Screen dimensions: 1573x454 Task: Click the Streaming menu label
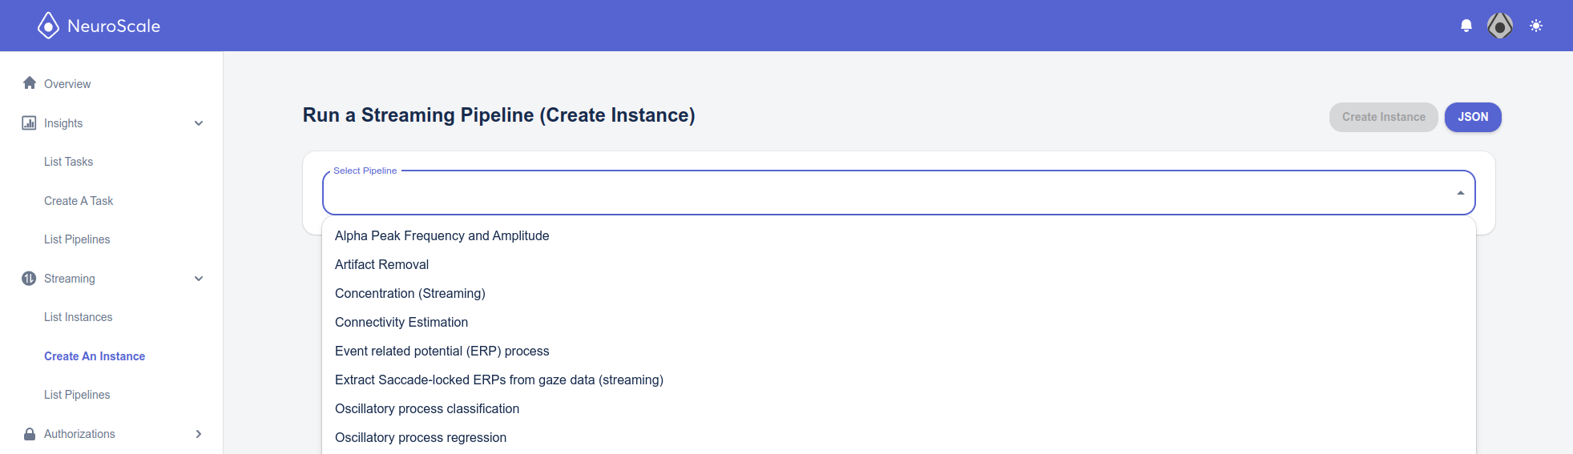[70, 279]
